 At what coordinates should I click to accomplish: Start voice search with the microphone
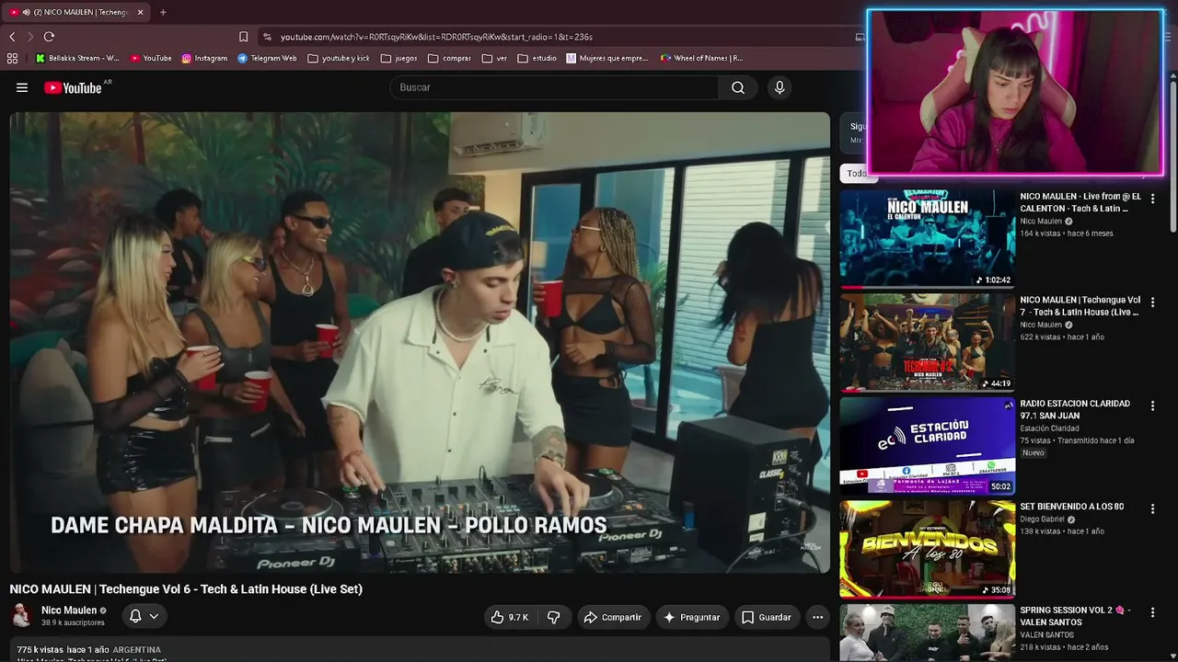(780, 87)
